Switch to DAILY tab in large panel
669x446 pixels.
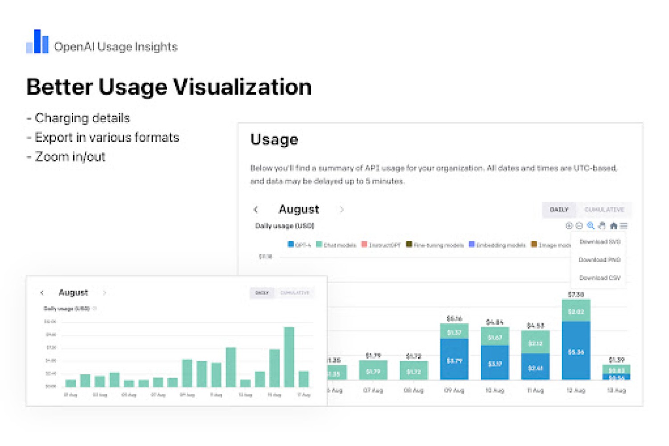[x=559, y=210]
